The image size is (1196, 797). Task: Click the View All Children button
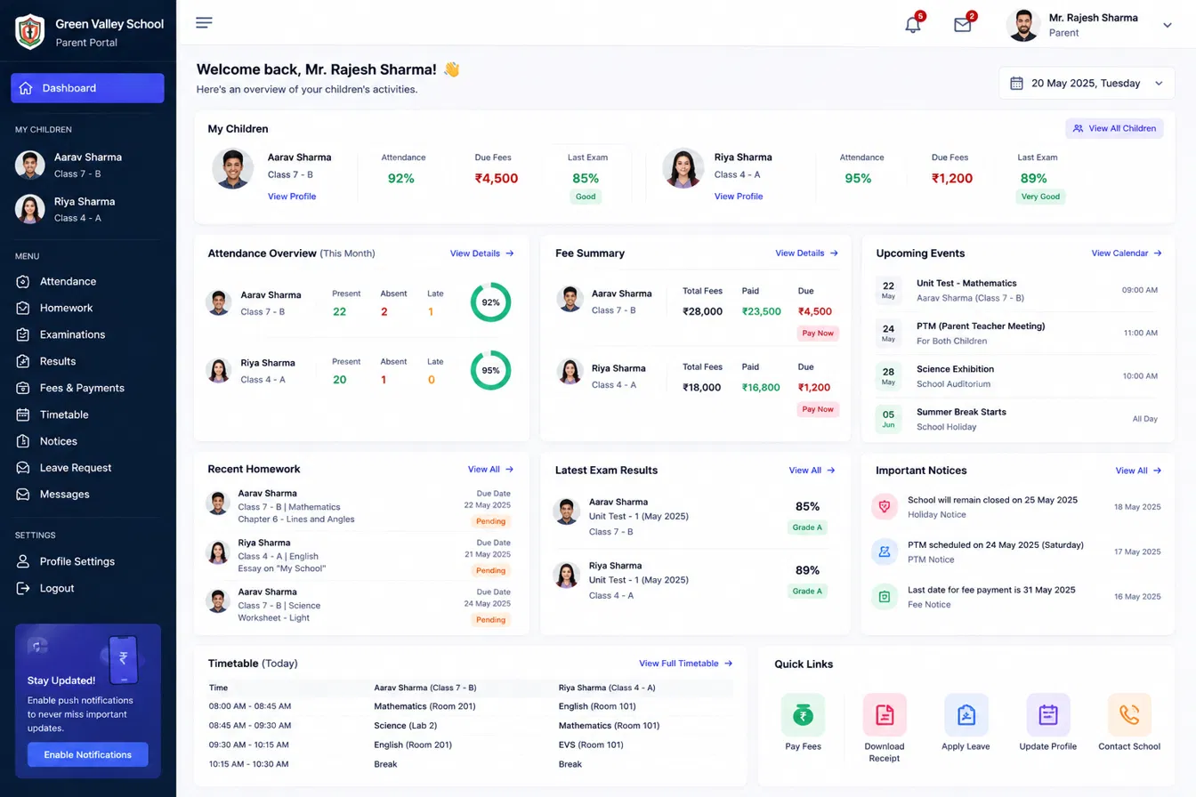1114,128
